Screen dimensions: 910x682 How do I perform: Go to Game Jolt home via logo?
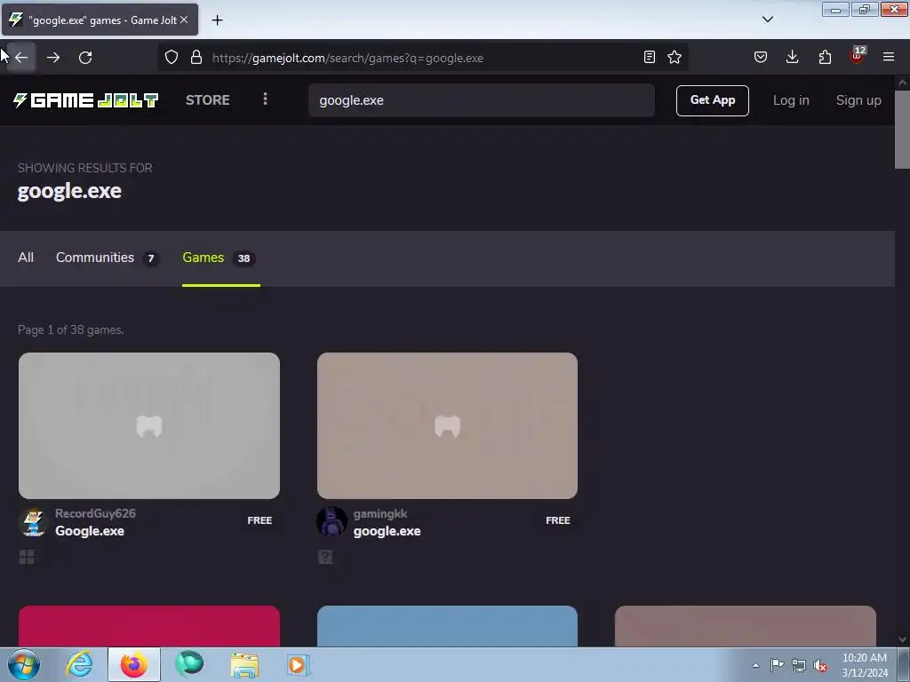86,100
